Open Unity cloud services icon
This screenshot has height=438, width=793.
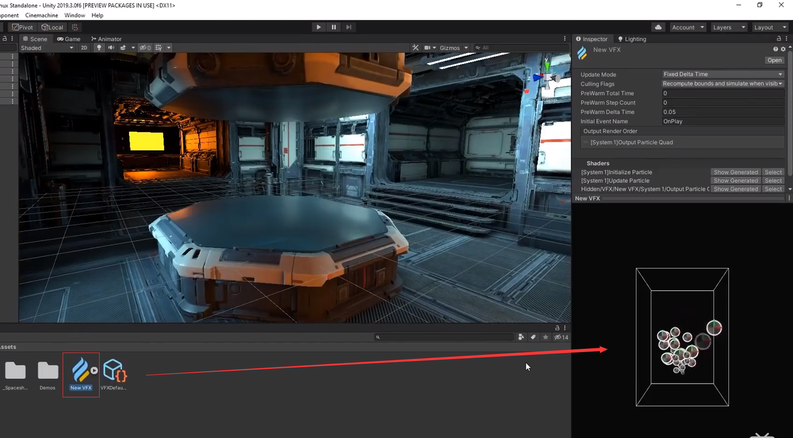pos(658,27)
